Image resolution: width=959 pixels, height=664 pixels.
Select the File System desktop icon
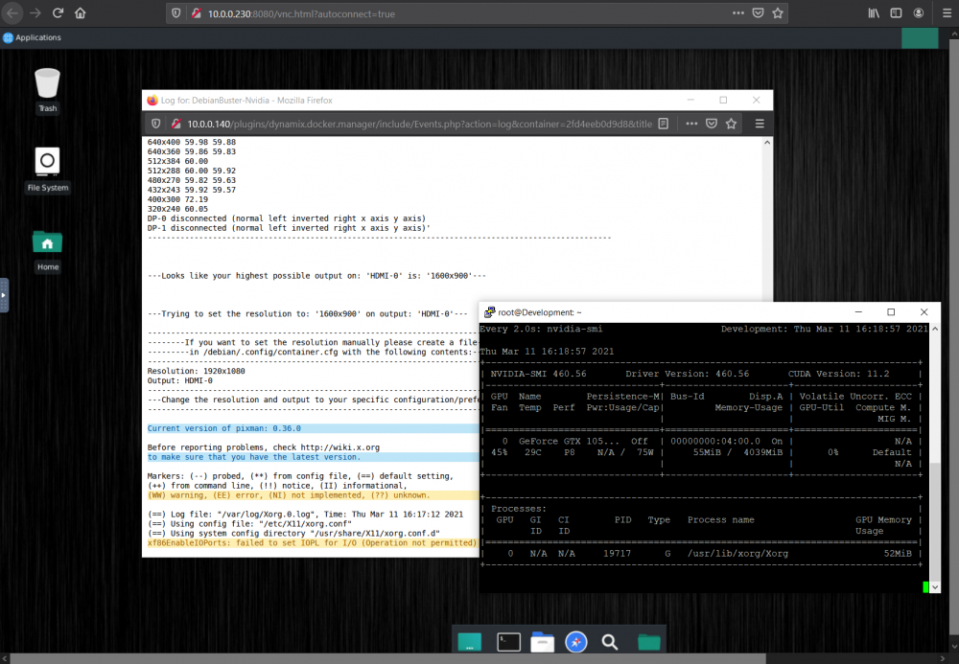point(47,170)
